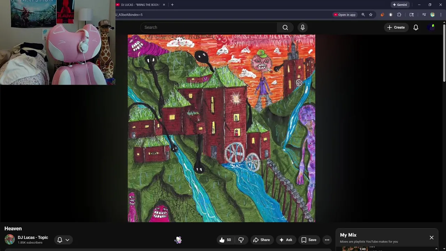Click the YouTube search magnifier button
Viewport: 446px width, 251px height.
click(285, 27)
